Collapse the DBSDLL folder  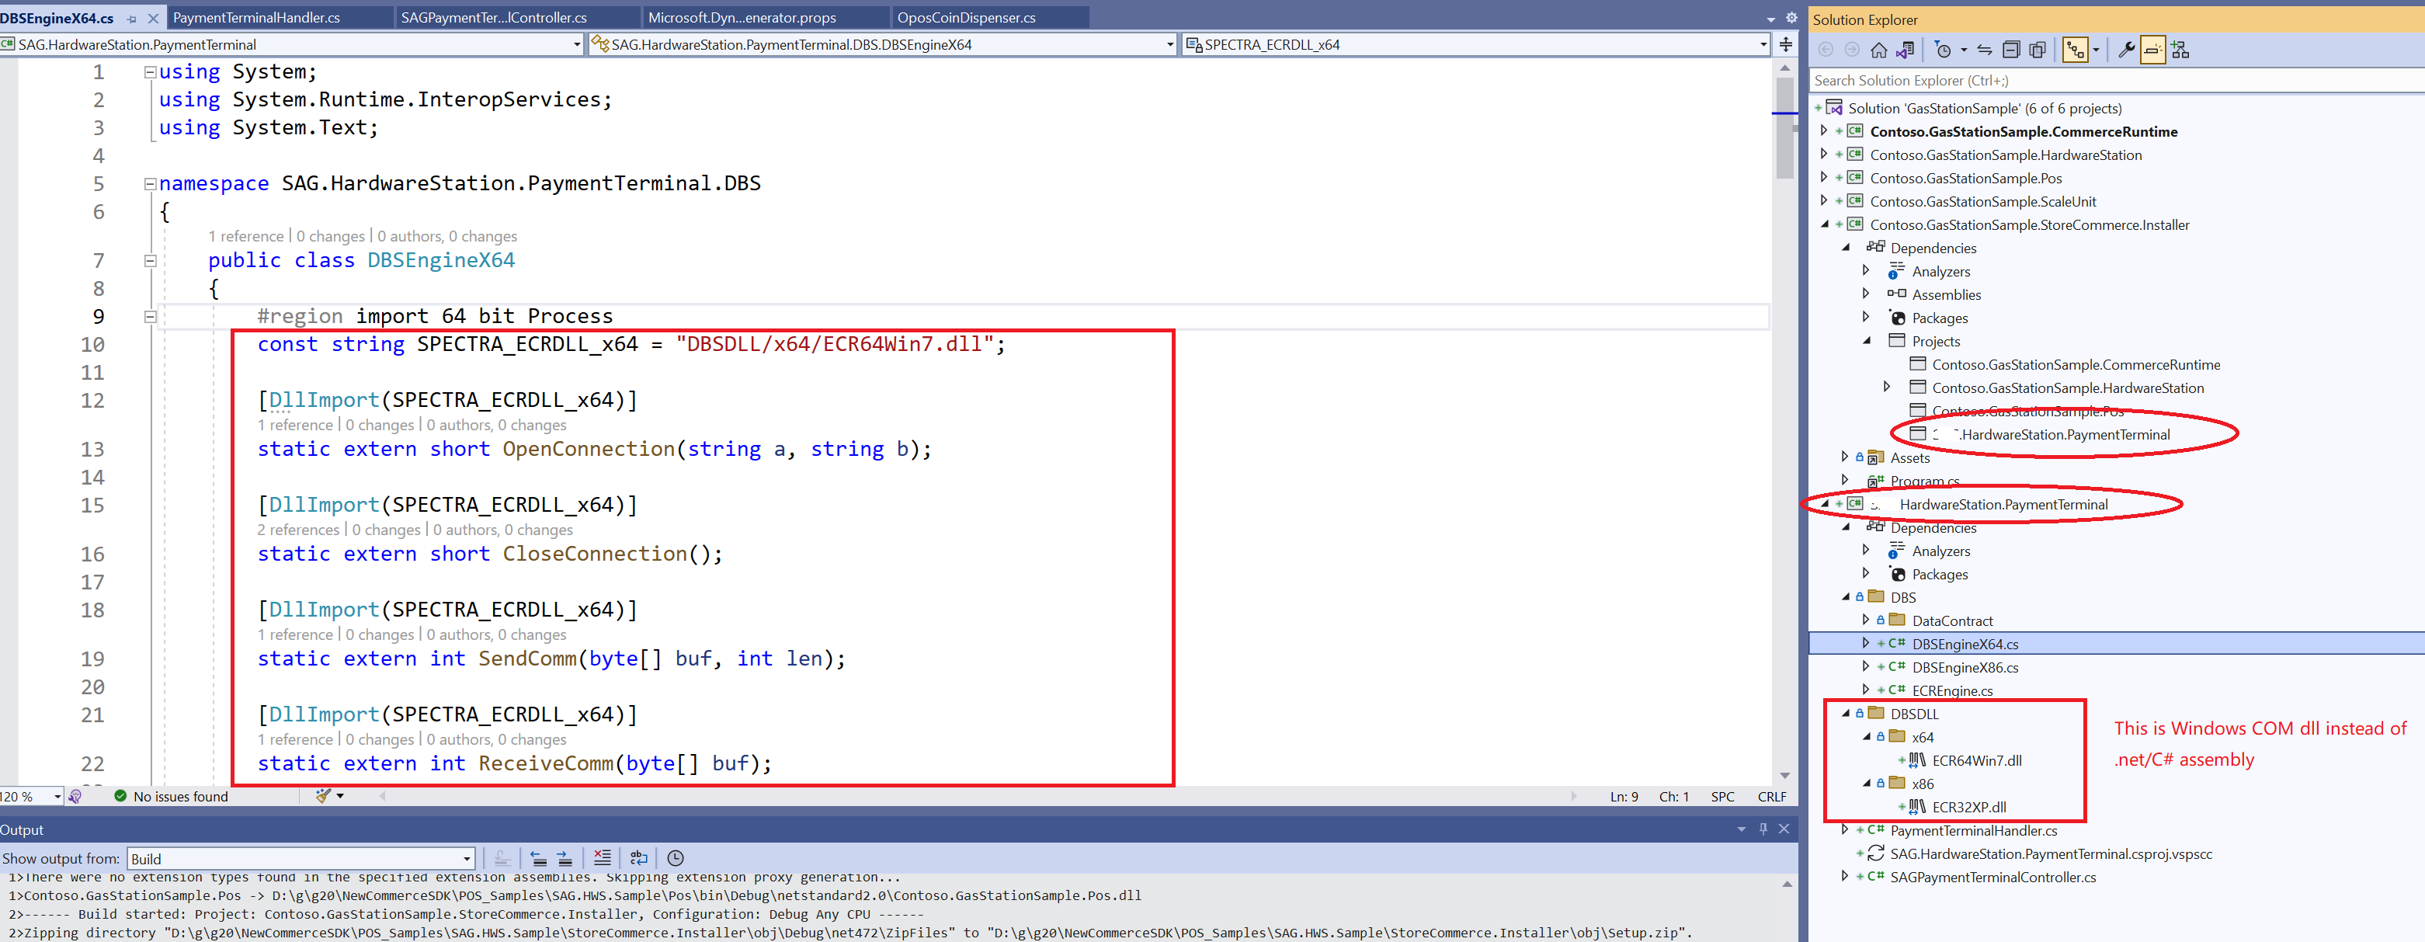pyautogui.click(x=1844, y=714)
